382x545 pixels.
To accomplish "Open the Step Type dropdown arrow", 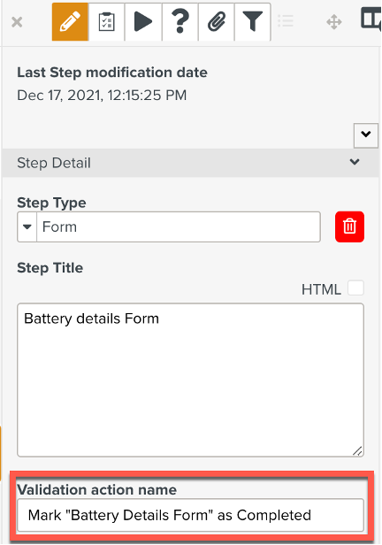I will click(27, 227).
